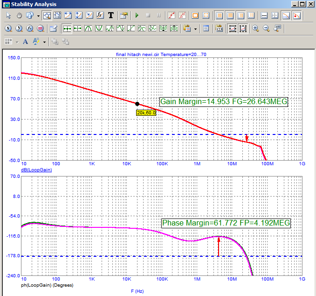This screenshot has width=316, height=296.
Task: Open the Go To X button
Action: (x=8, y=28)
